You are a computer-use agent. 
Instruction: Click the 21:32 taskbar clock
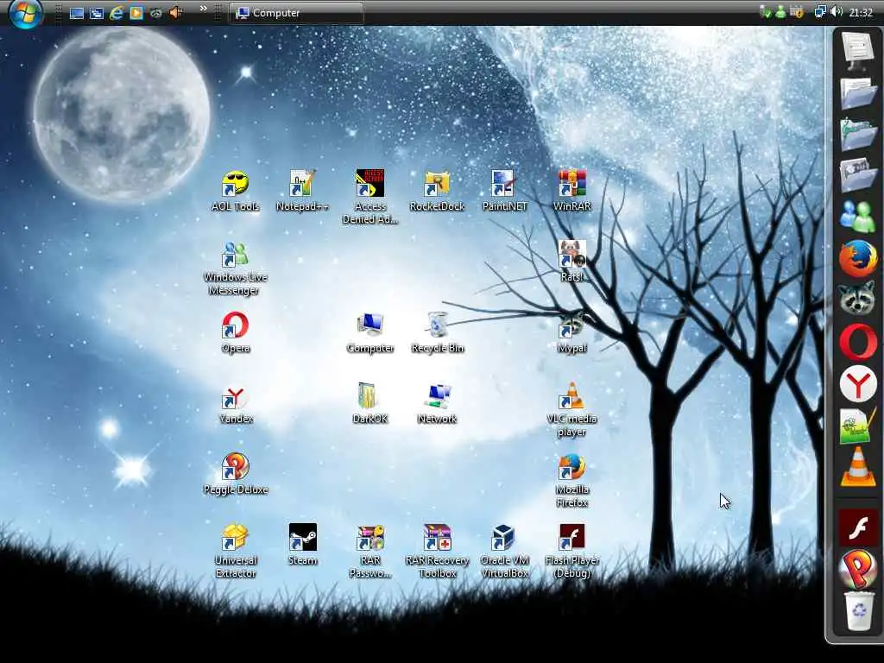(861, 12)
